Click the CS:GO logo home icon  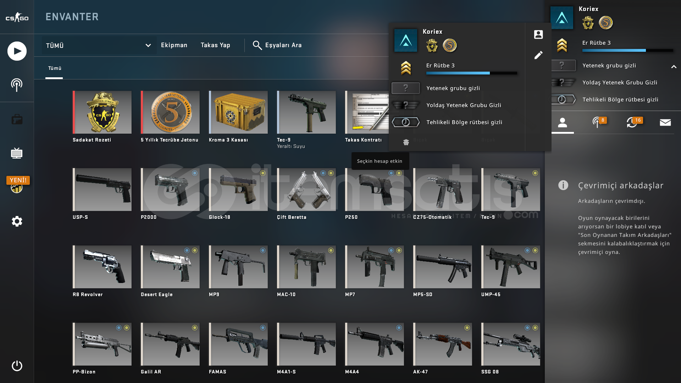pos(17,17)
